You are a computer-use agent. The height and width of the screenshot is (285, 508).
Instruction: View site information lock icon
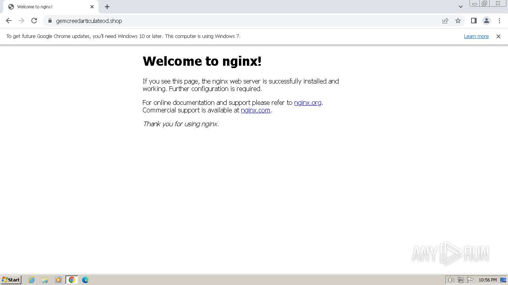pos(50,21)
